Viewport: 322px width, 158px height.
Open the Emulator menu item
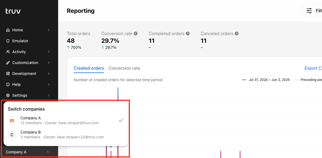[x=28, y=41]
